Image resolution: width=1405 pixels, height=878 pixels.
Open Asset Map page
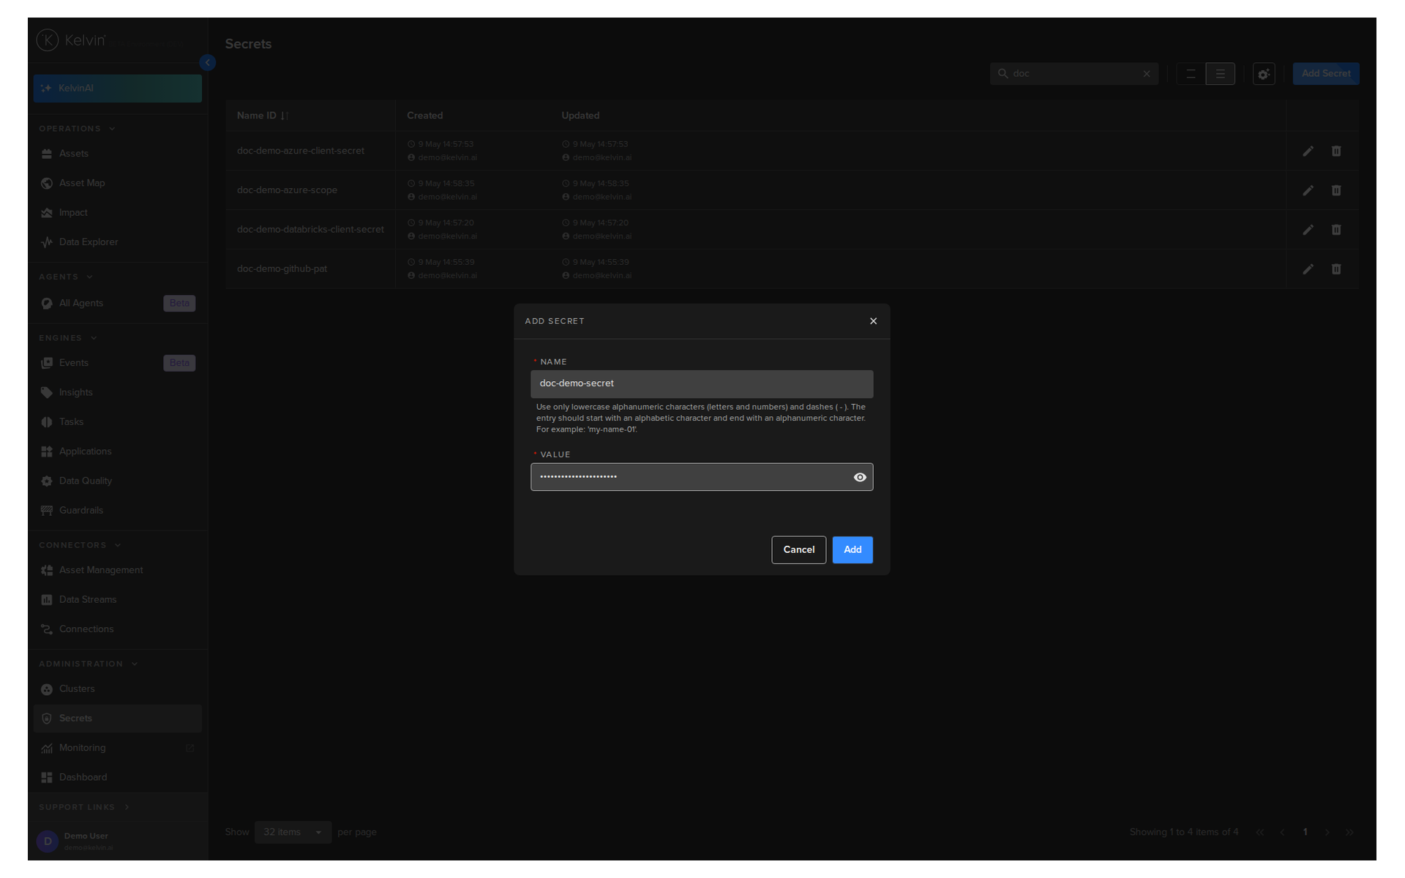pos(117,183)
